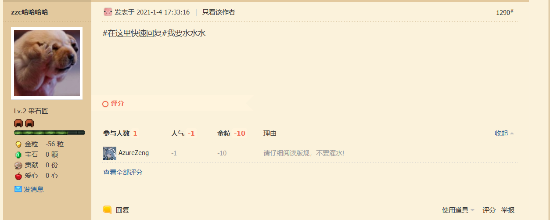
Task: Click the puppy avatar image of zzc哈哈哈哈
Action: 47,63
